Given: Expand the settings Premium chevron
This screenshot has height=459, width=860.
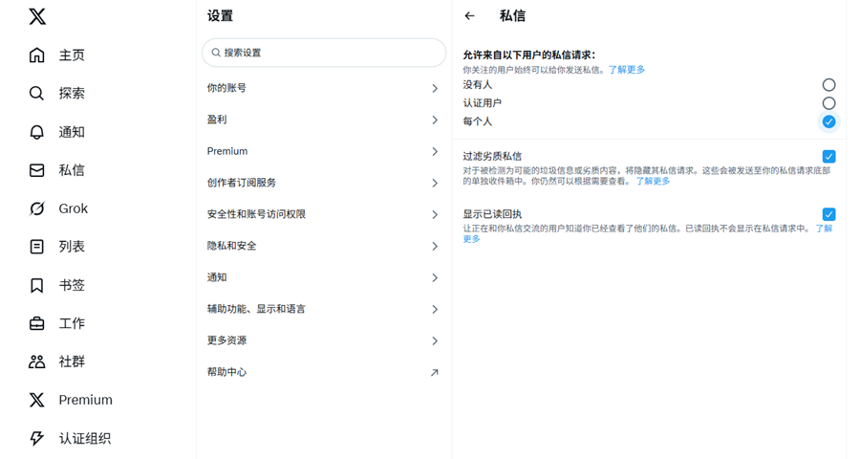Looking at the screenshot, I should tap(435, 151).
